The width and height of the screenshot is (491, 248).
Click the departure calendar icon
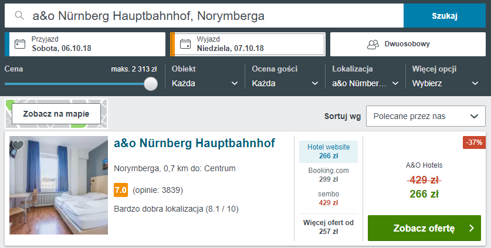click(185, 44)
